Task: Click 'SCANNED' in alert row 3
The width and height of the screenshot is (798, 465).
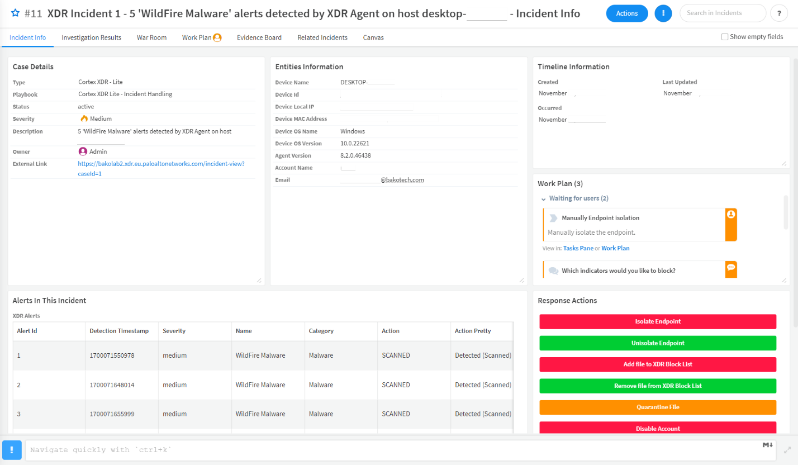Action: [x=396, y=414]
